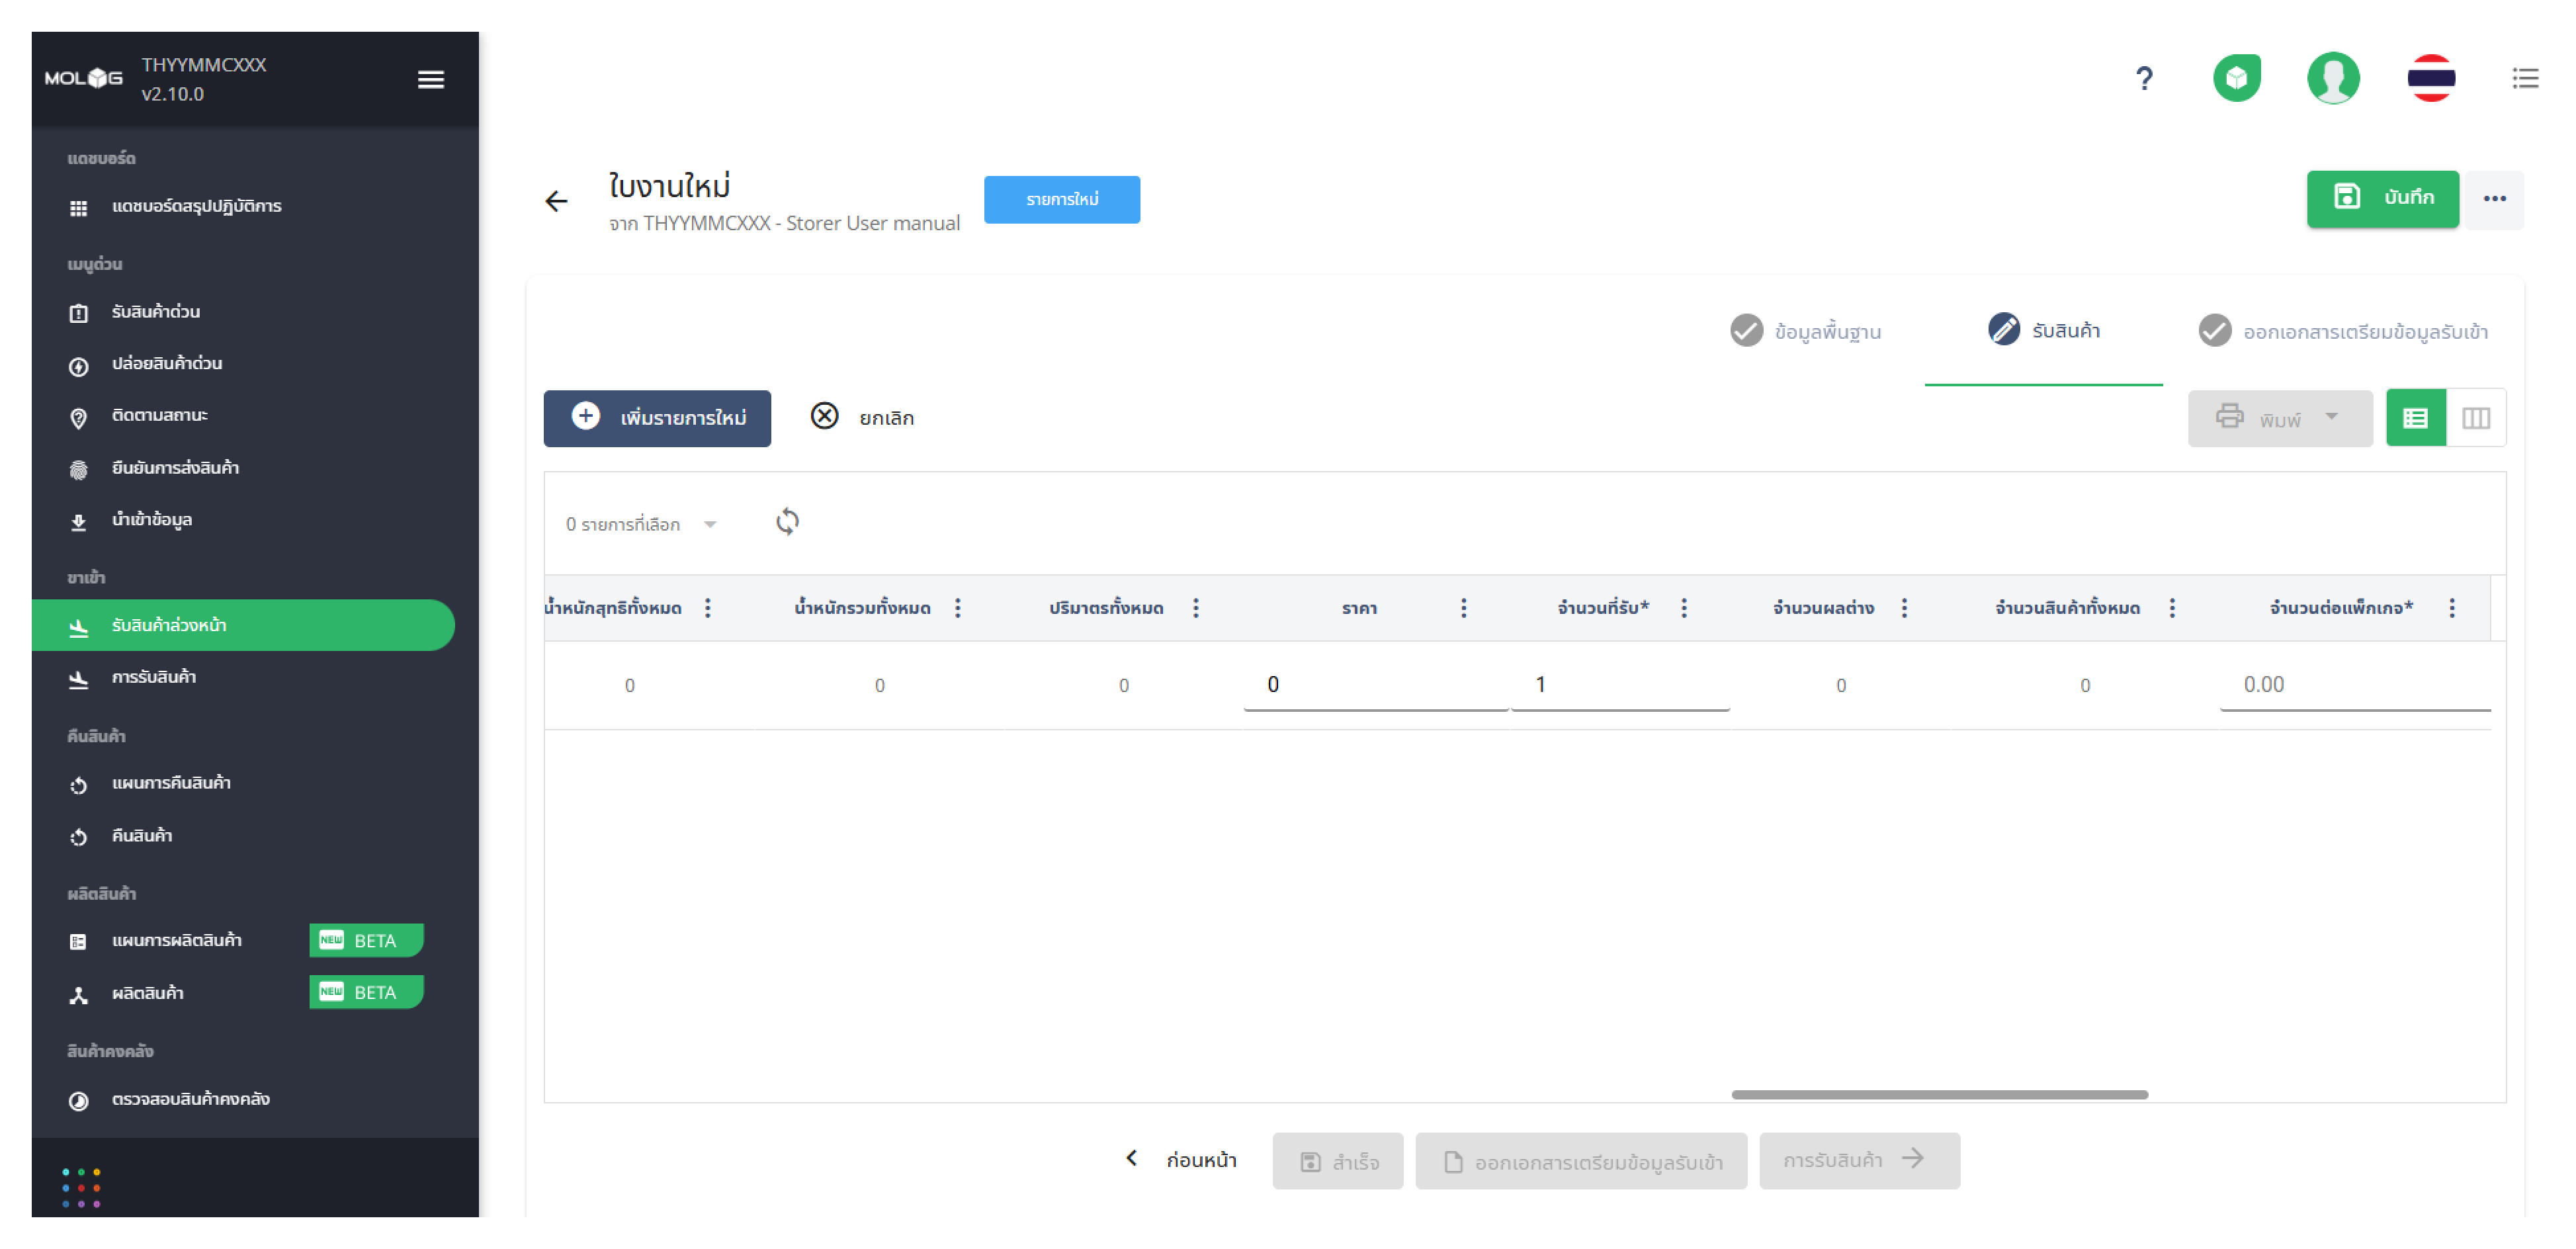Click the เพิ่มรายการใหม่ button
The width and height of the screenshot is (2576, 1249).
point(656,418)
